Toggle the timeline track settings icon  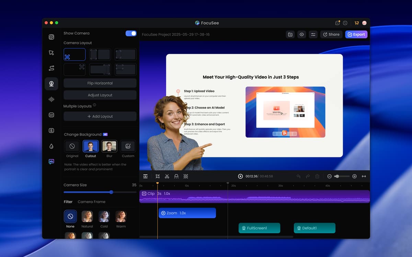146,176
